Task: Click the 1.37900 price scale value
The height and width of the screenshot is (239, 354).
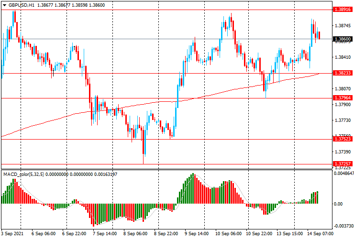Action: [343, 105]
